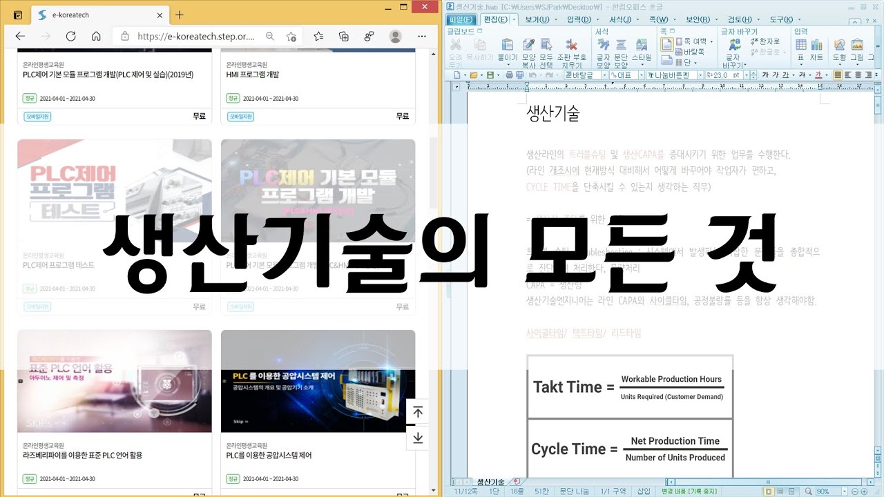Image resolution: width=884 pixels, height=497 pixels.
Task: Open the Edge profile avatar
Action: (x=395, y=37)
